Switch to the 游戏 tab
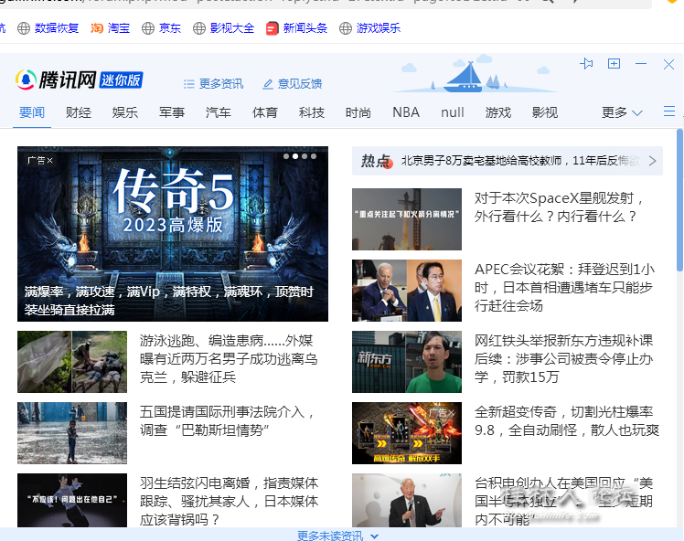 [x=498, y=112]
